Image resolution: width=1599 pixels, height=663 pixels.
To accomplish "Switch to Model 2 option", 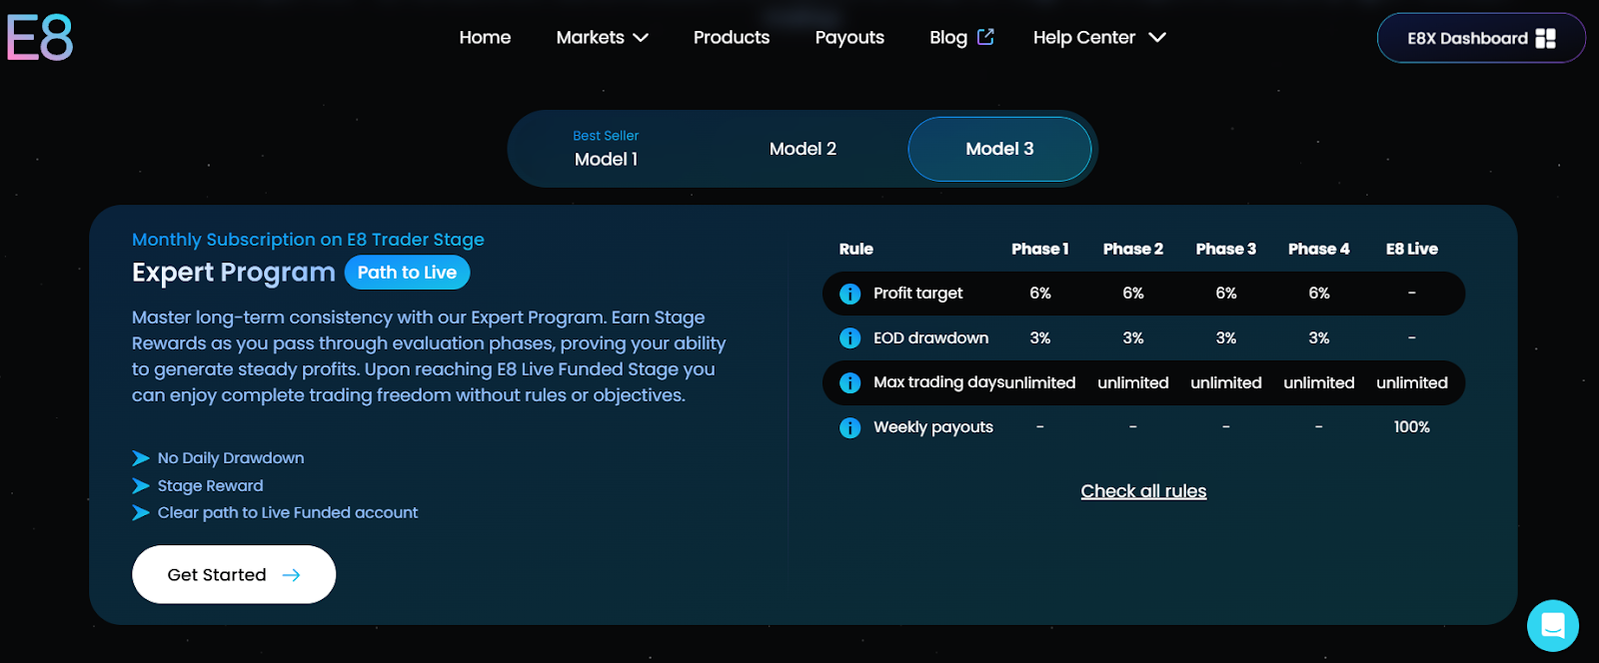I will [802, 149].
